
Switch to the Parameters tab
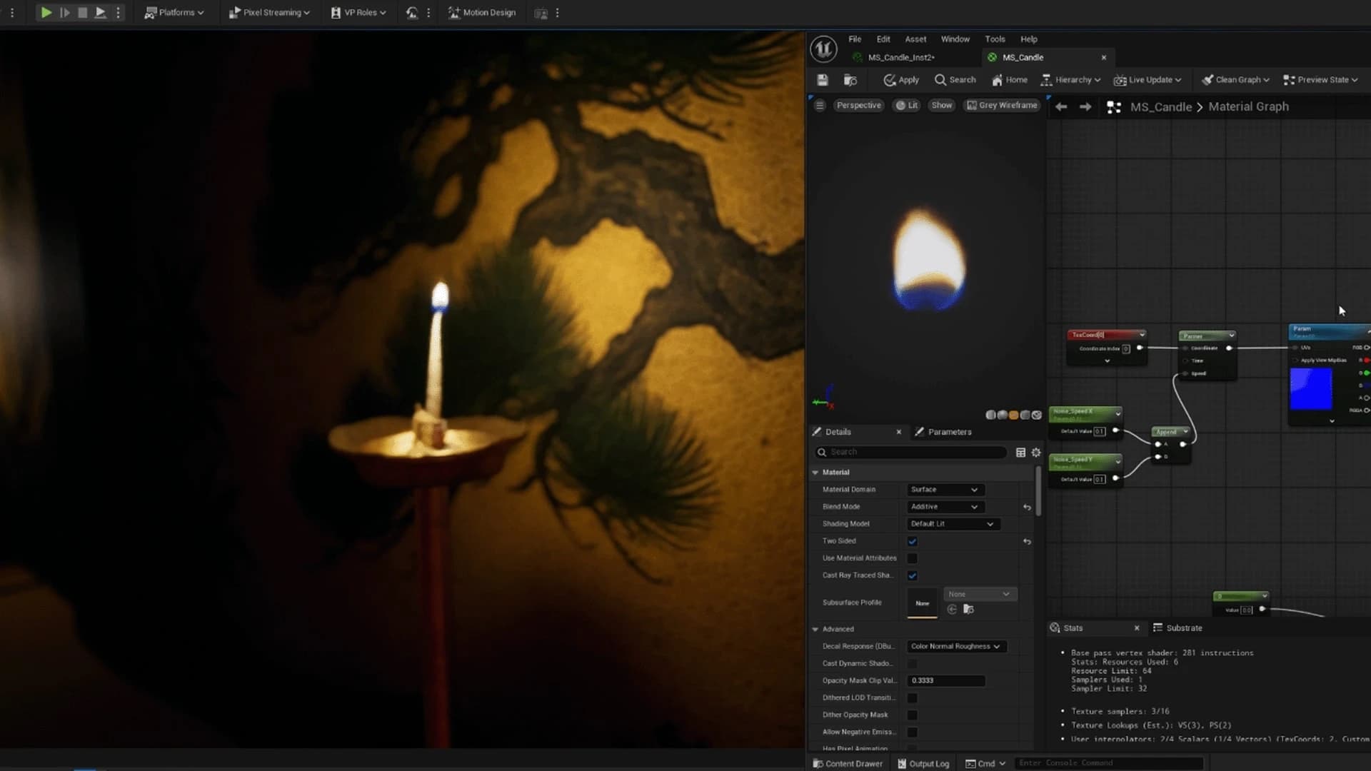click(948, 431)
